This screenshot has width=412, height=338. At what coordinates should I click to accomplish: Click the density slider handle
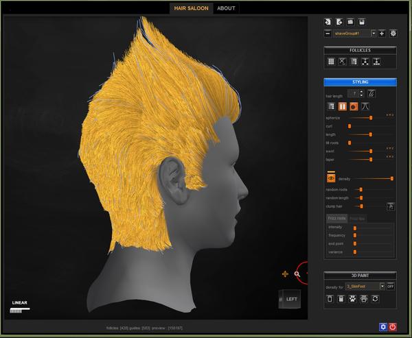391,178
